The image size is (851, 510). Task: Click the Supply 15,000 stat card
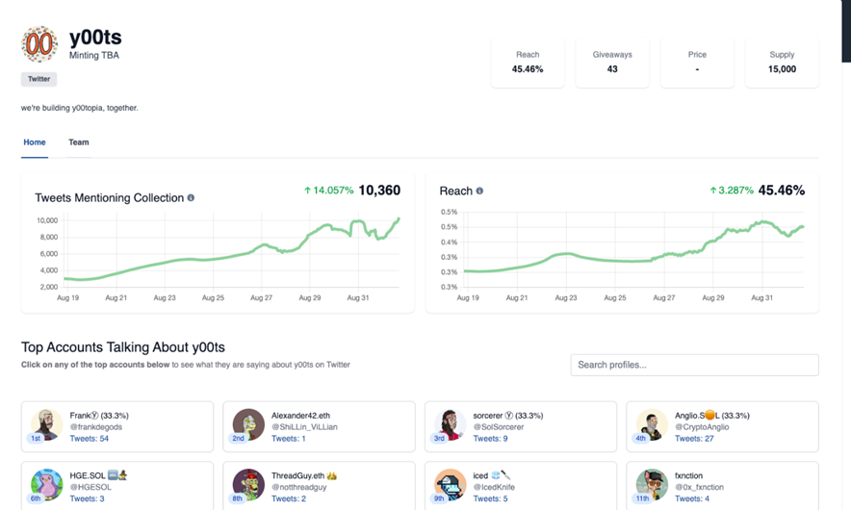click(x=782, y=62)
